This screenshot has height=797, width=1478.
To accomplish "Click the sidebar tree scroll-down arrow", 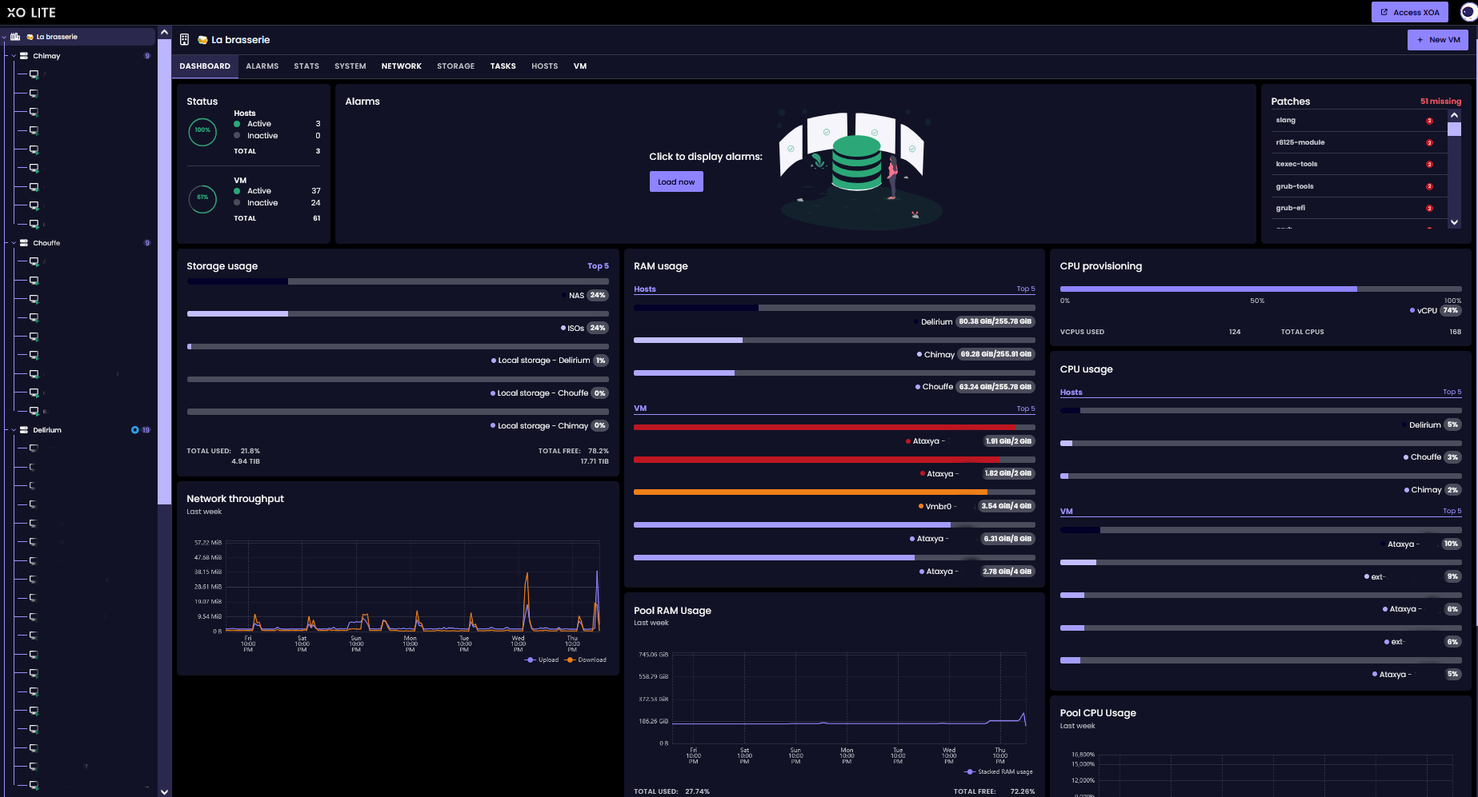I will (164, 791).
